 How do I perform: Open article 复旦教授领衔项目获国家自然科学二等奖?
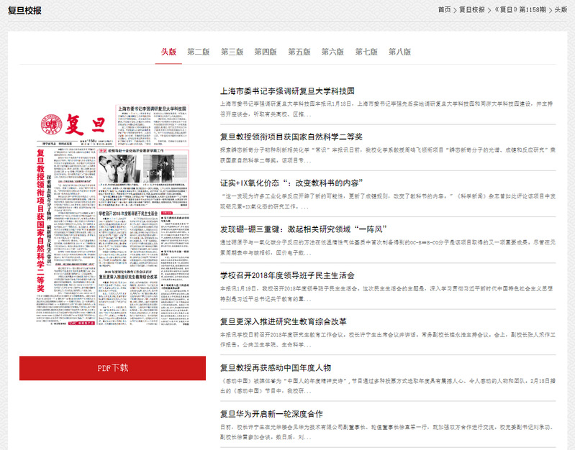(x=291, y=137)
